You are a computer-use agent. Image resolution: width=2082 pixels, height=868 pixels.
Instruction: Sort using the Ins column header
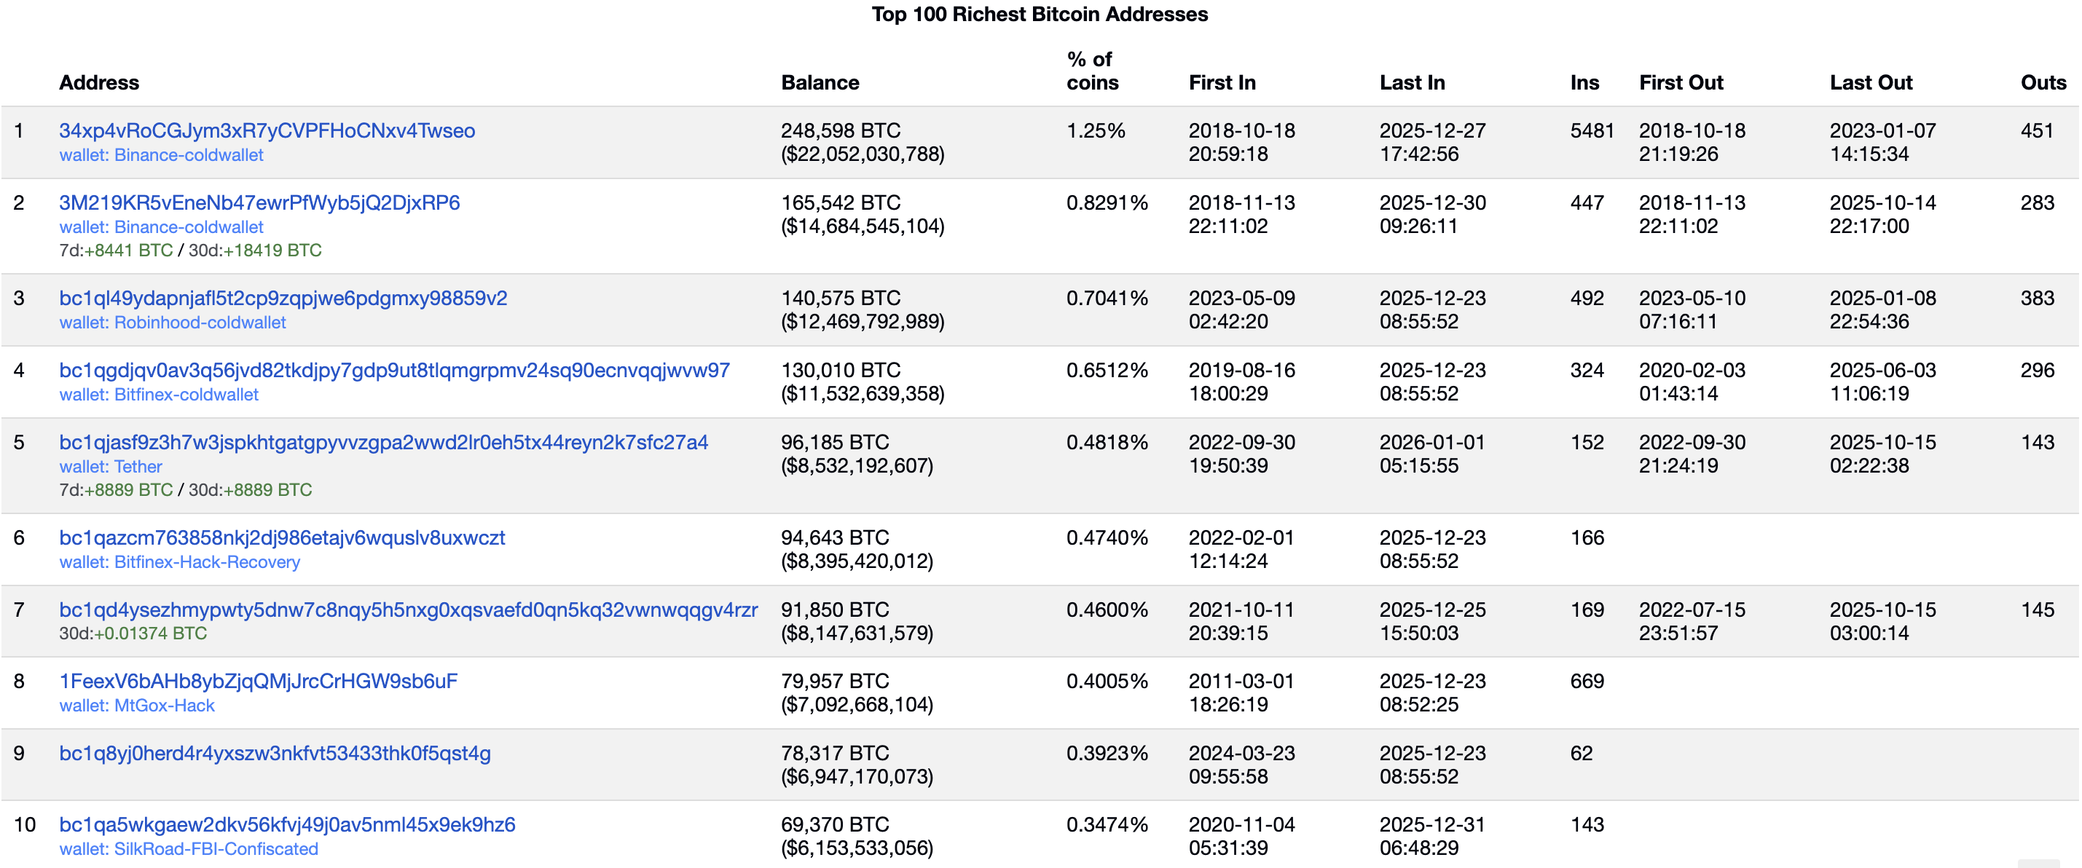(1582, 82)
